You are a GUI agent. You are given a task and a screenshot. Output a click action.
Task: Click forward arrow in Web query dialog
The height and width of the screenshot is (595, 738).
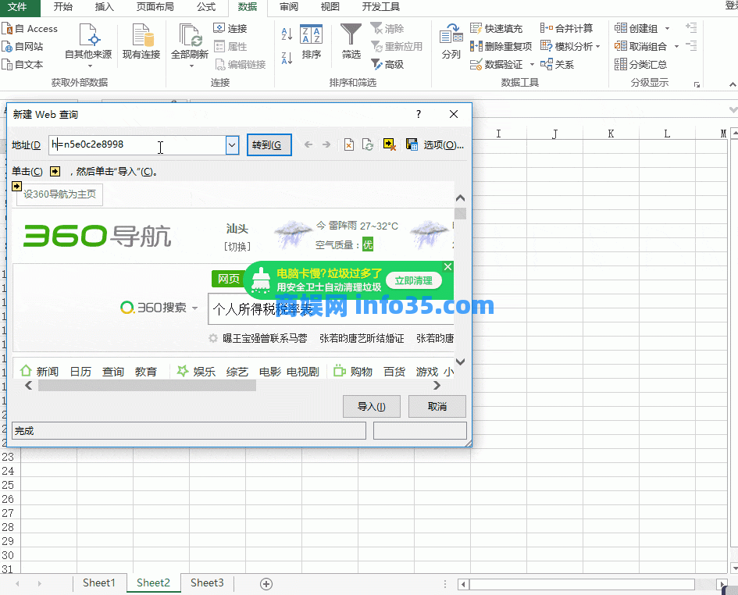326,144
